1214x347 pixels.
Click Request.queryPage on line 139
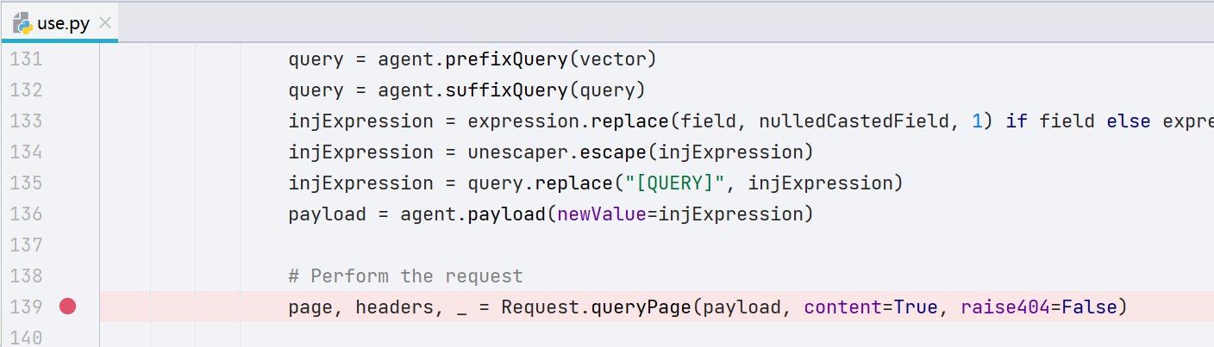tap(596, 307)
